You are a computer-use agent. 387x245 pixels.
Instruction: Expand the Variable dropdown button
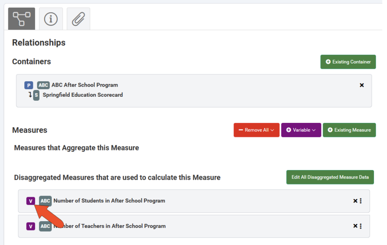(x=301, y=130)
